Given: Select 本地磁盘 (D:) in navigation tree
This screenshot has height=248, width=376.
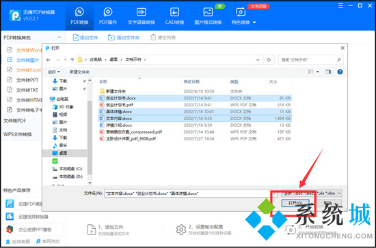Looking at the screenshot, I should (x=67, y=176).
